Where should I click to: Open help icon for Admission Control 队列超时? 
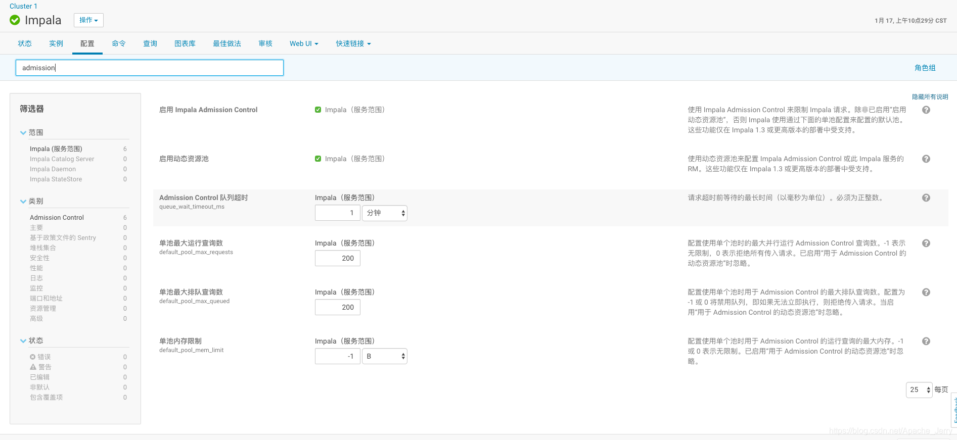coord(926,198)
